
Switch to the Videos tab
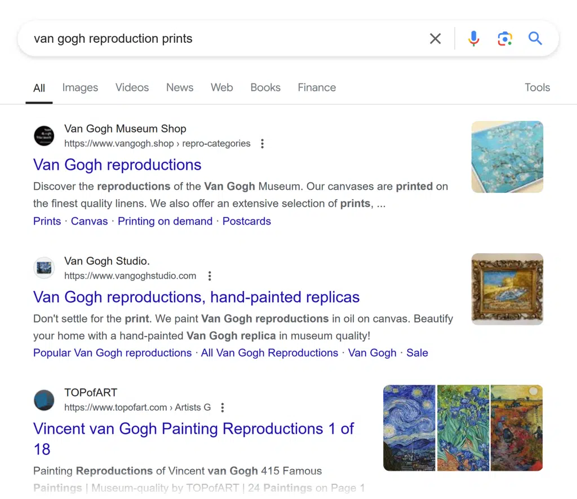132,87
